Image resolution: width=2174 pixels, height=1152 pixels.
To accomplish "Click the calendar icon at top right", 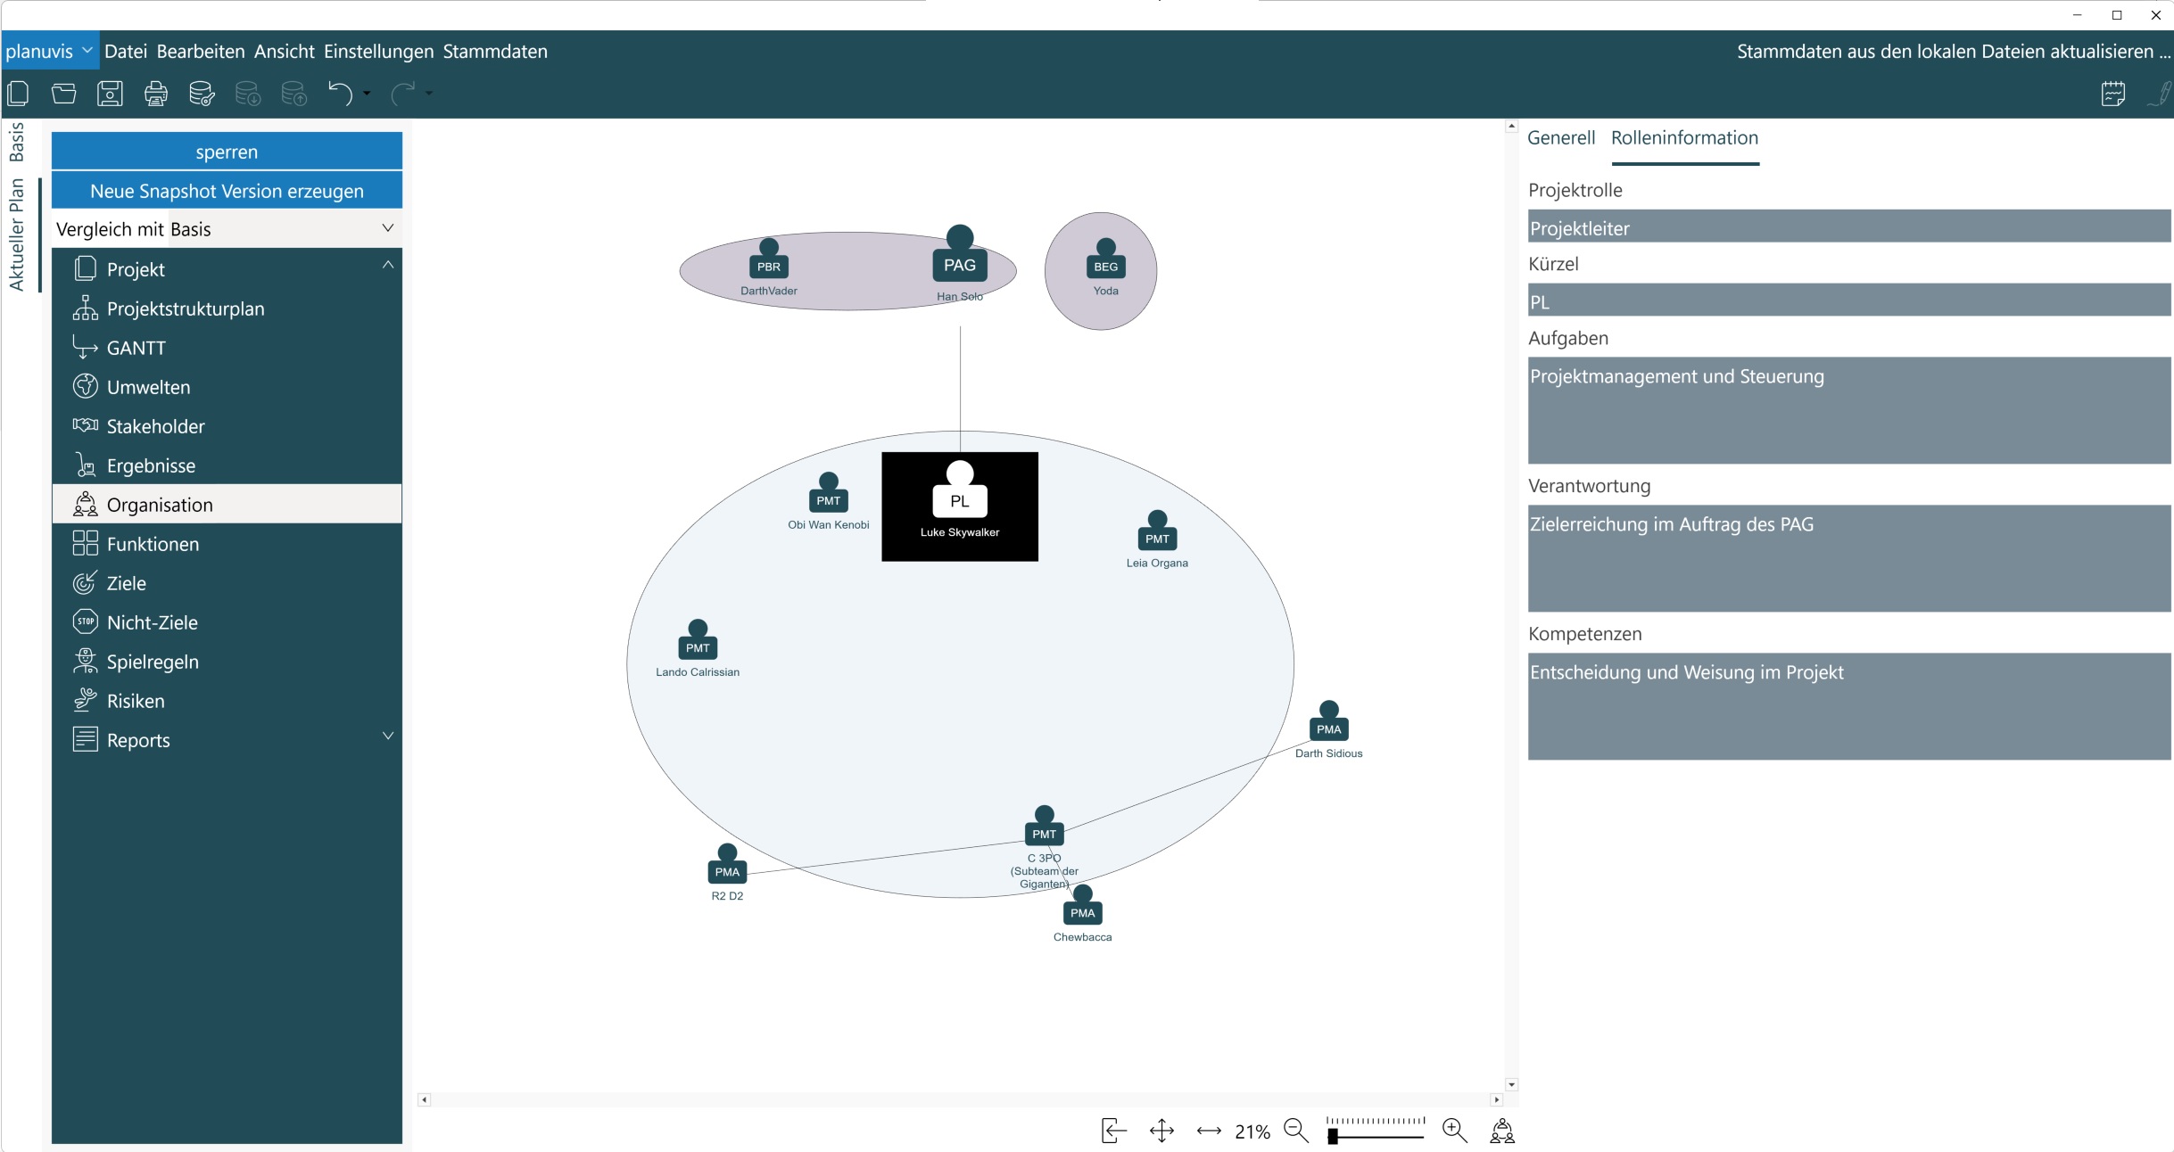I will point(2112,94).
